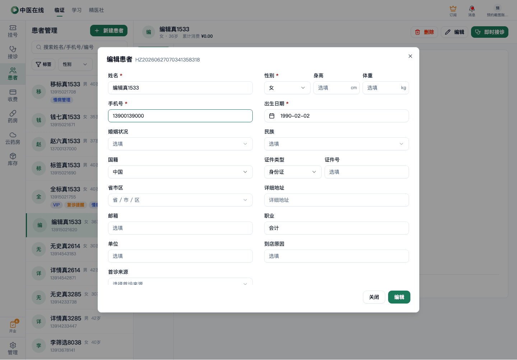Open the 接诊 consultation sidebar icon
The height and width of the screenshot is (360, 517).
13,53
